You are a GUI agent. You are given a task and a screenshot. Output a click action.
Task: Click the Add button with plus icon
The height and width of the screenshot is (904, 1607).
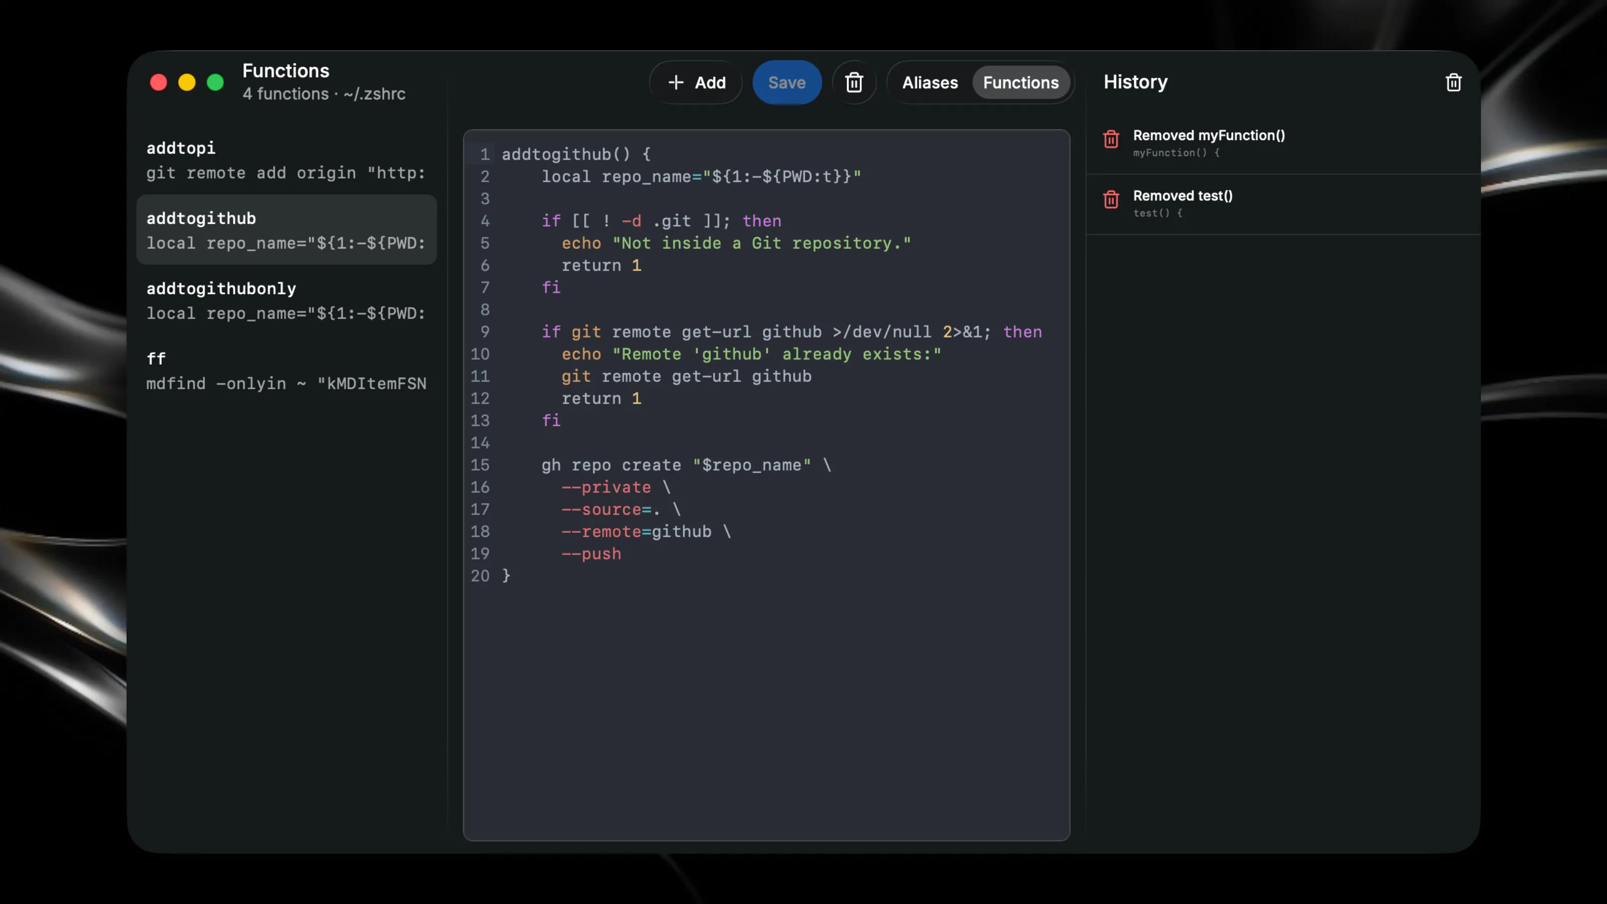point(696,82)
